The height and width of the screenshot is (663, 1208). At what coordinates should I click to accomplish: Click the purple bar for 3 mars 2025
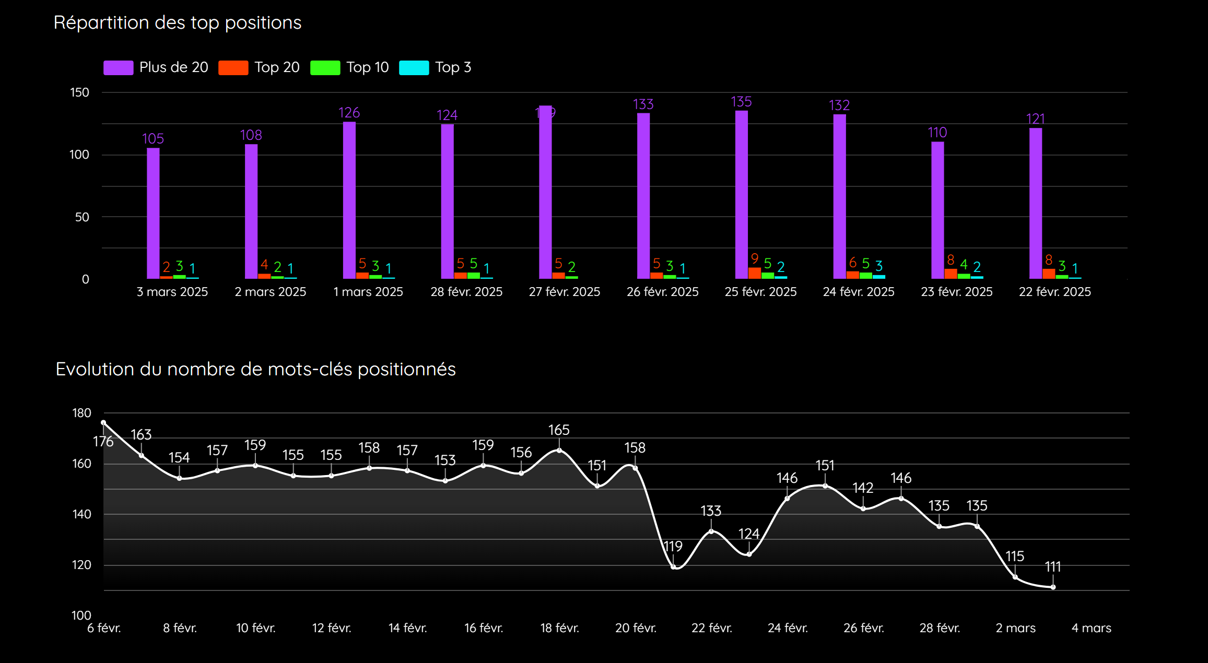153,213
